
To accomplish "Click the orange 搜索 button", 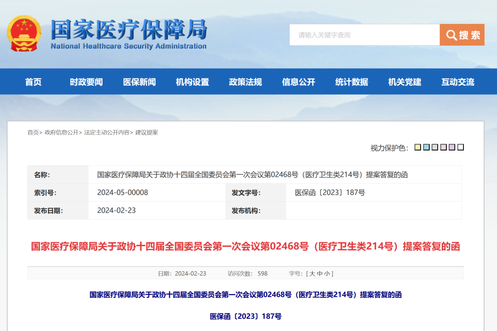I will 462,35.
